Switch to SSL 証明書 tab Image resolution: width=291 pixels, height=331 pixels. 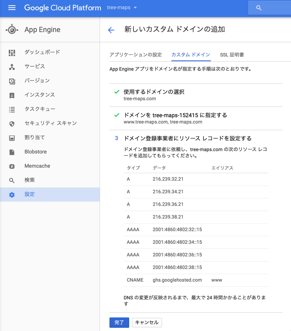click(x=232, y=55)
